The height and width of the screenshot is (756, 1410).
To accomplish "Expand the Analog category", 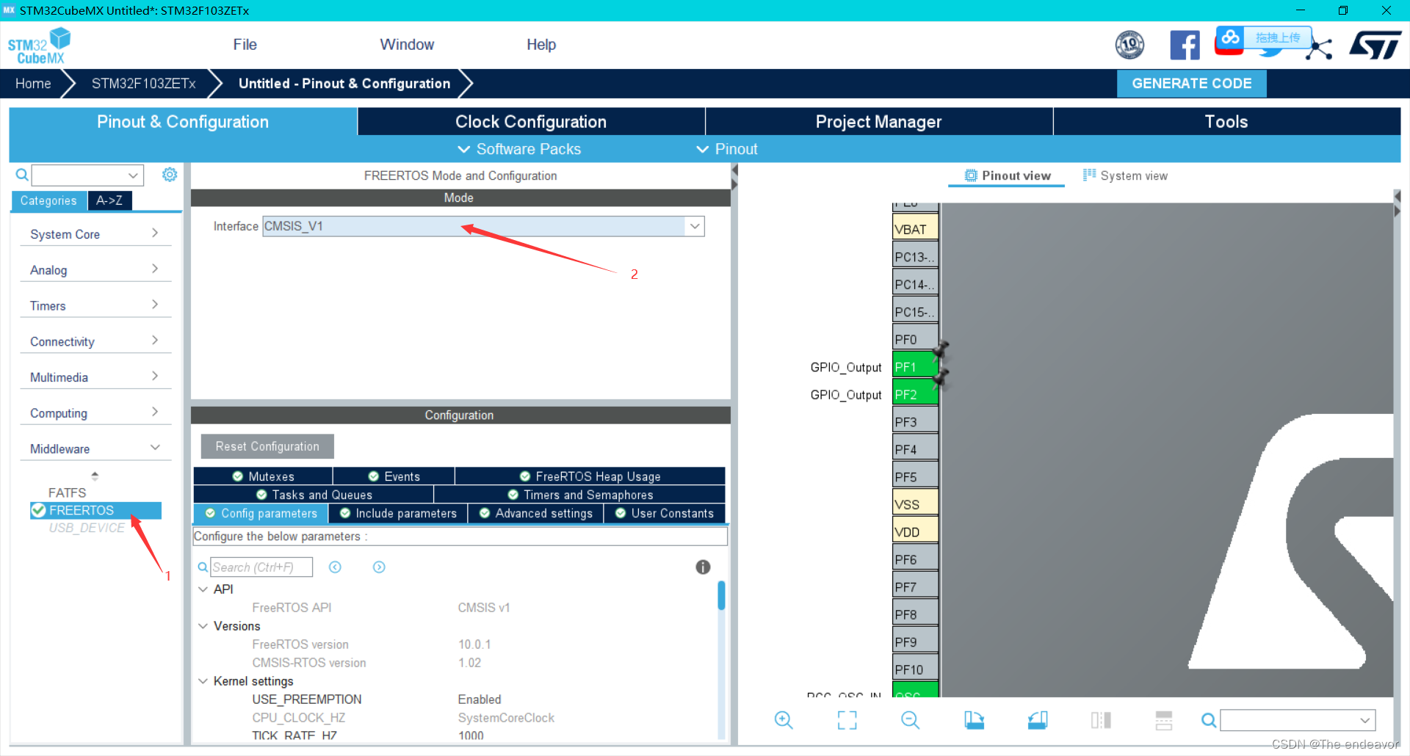I will [95, 270].
